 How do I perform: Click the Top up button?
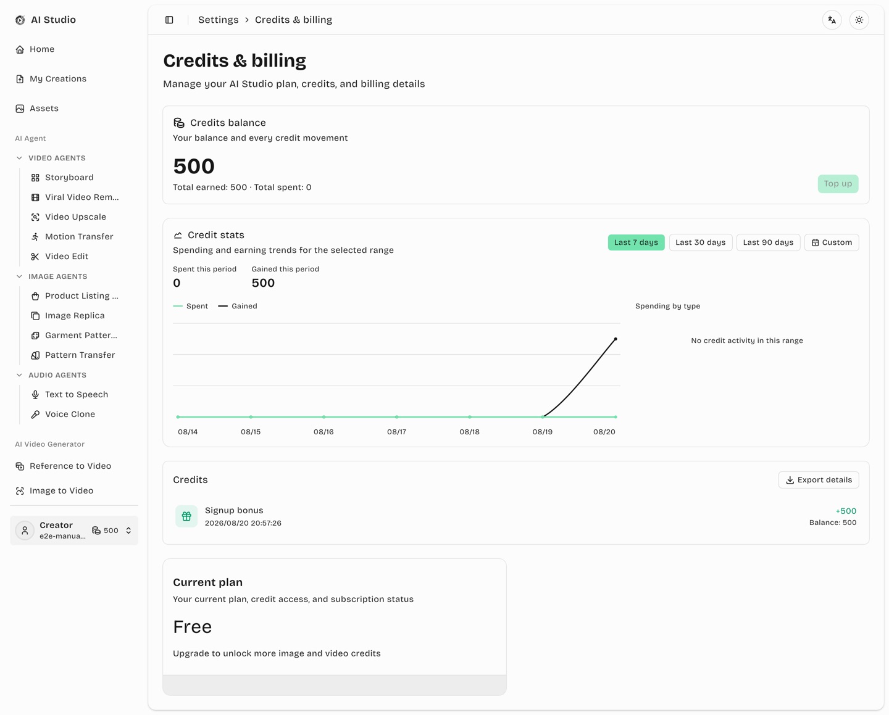[838, 184]
